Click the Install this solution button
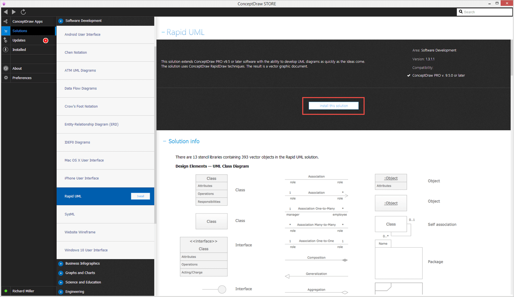The height and width of the screenshot is (297, 514). (x=333, y=106)
